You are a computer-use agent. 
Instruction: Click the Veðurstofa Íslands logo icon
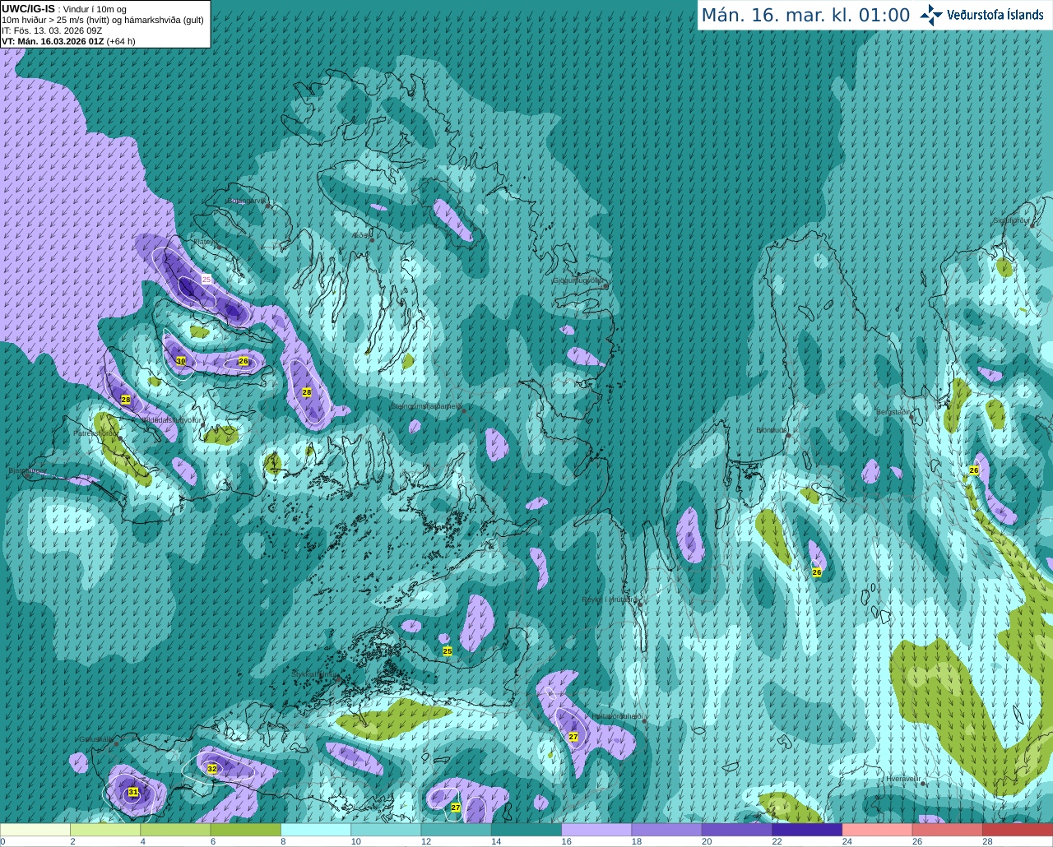(x=931, y=14)
